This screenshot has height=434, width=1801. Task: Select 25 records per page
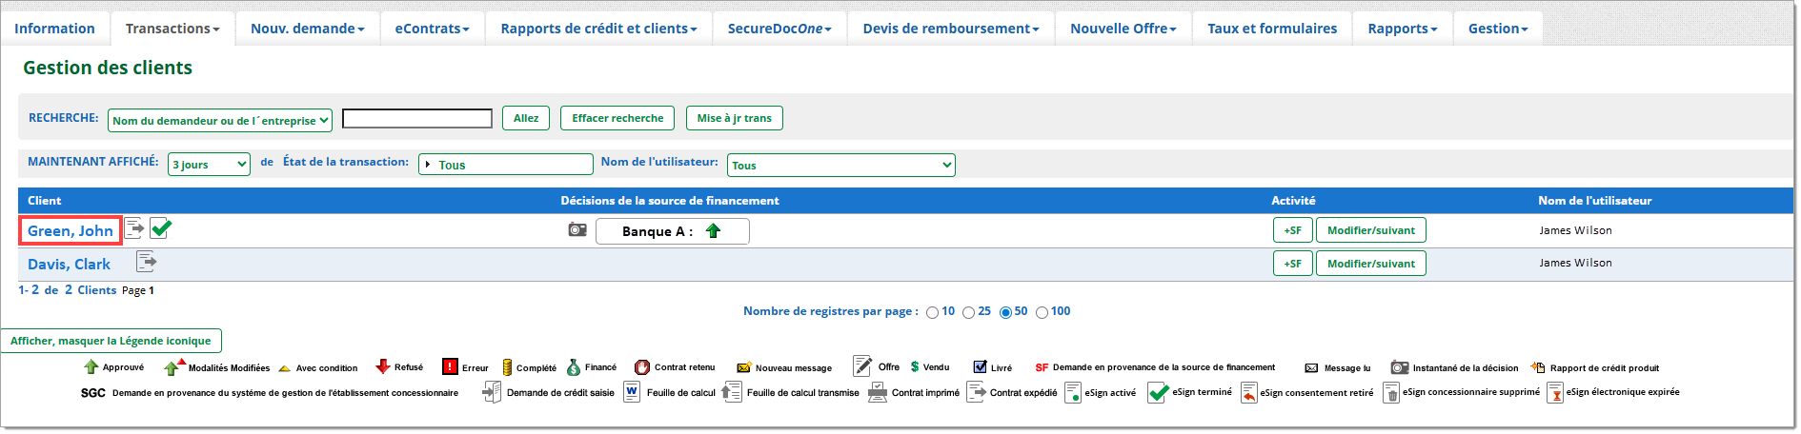point(968,313)
